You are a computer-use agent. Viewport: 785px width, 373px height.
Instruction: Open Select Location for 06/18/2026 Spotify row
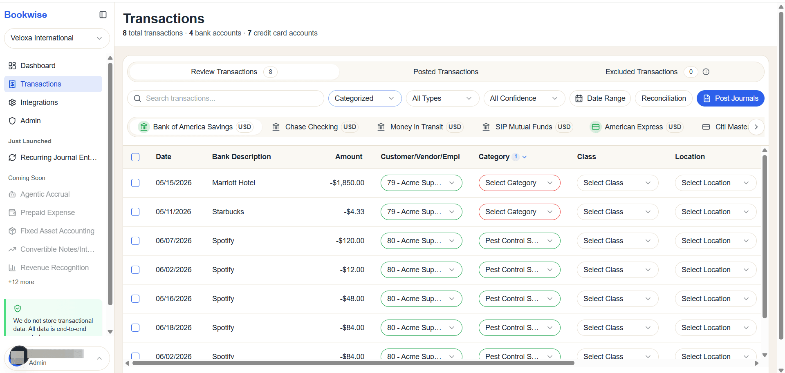pos(715,328)
